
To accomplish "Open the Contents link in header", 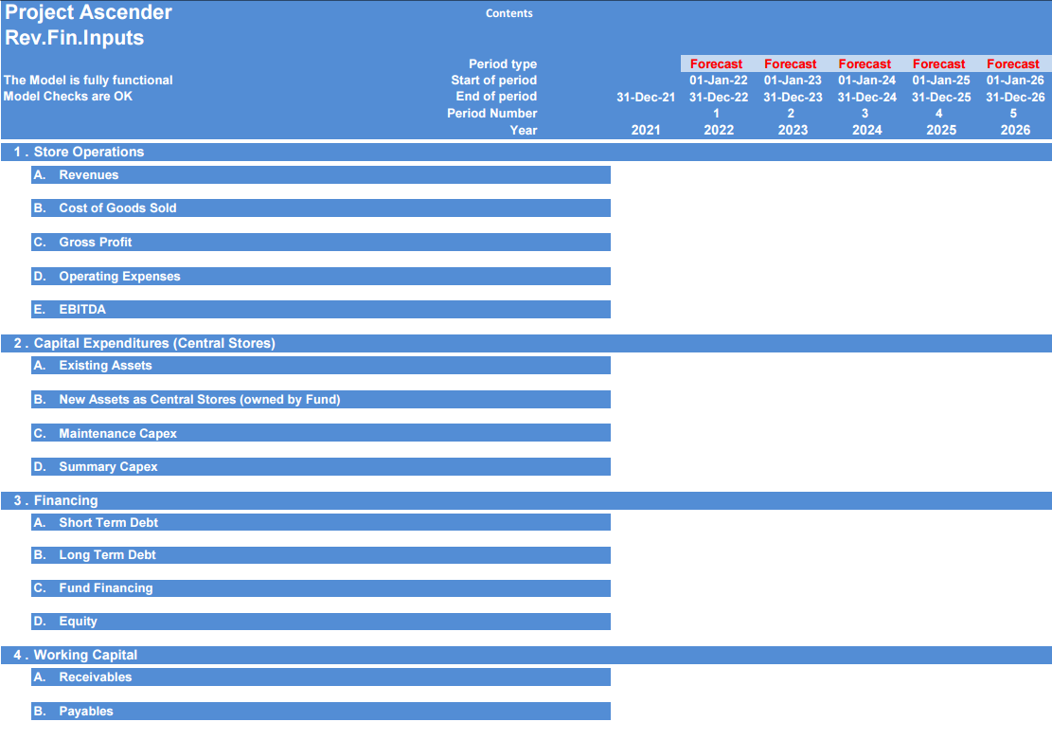I will pyautogui.click(x=508, y=13).
